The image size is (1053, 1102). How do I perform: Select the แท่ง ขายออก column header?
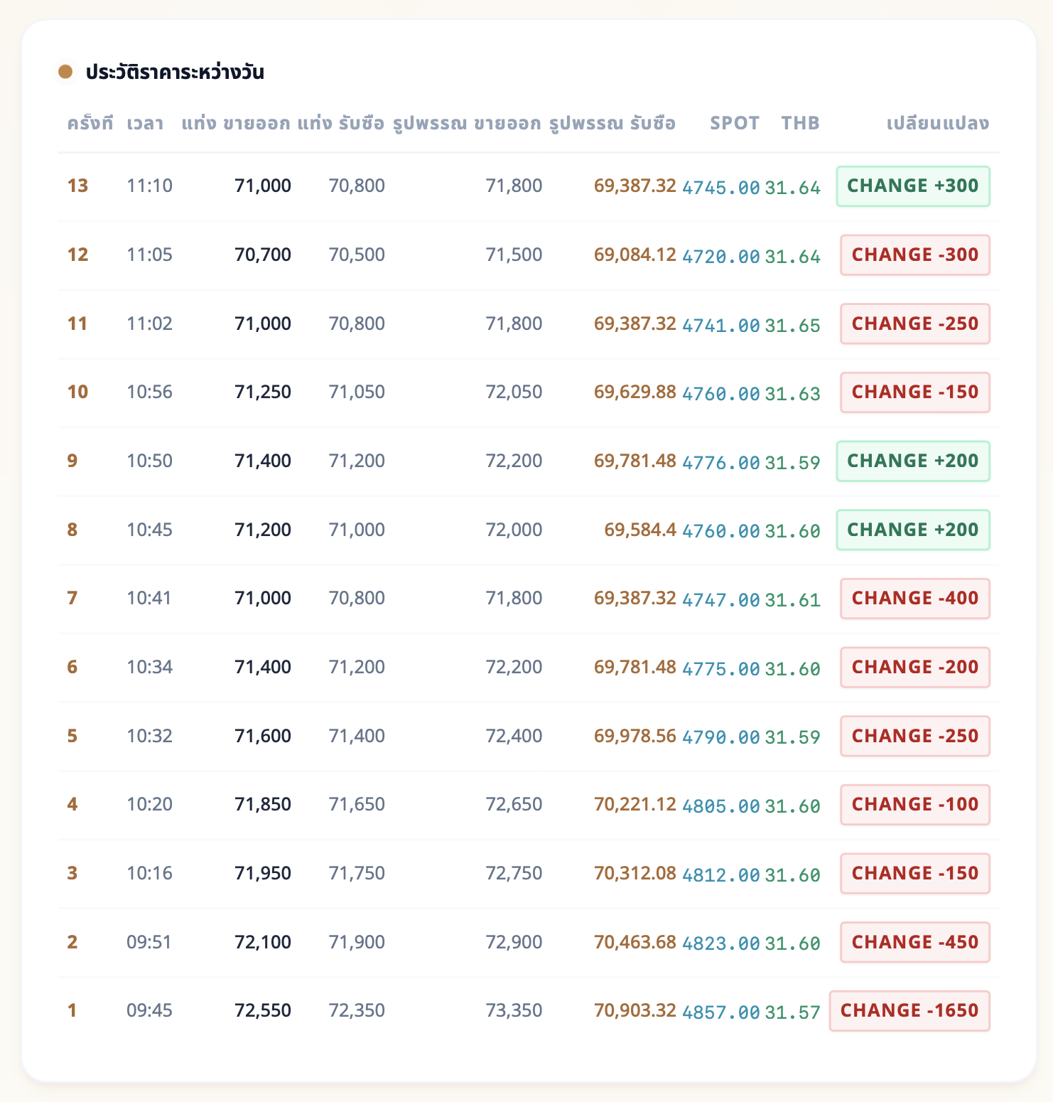pyautogui.click(x=236, y=124)
